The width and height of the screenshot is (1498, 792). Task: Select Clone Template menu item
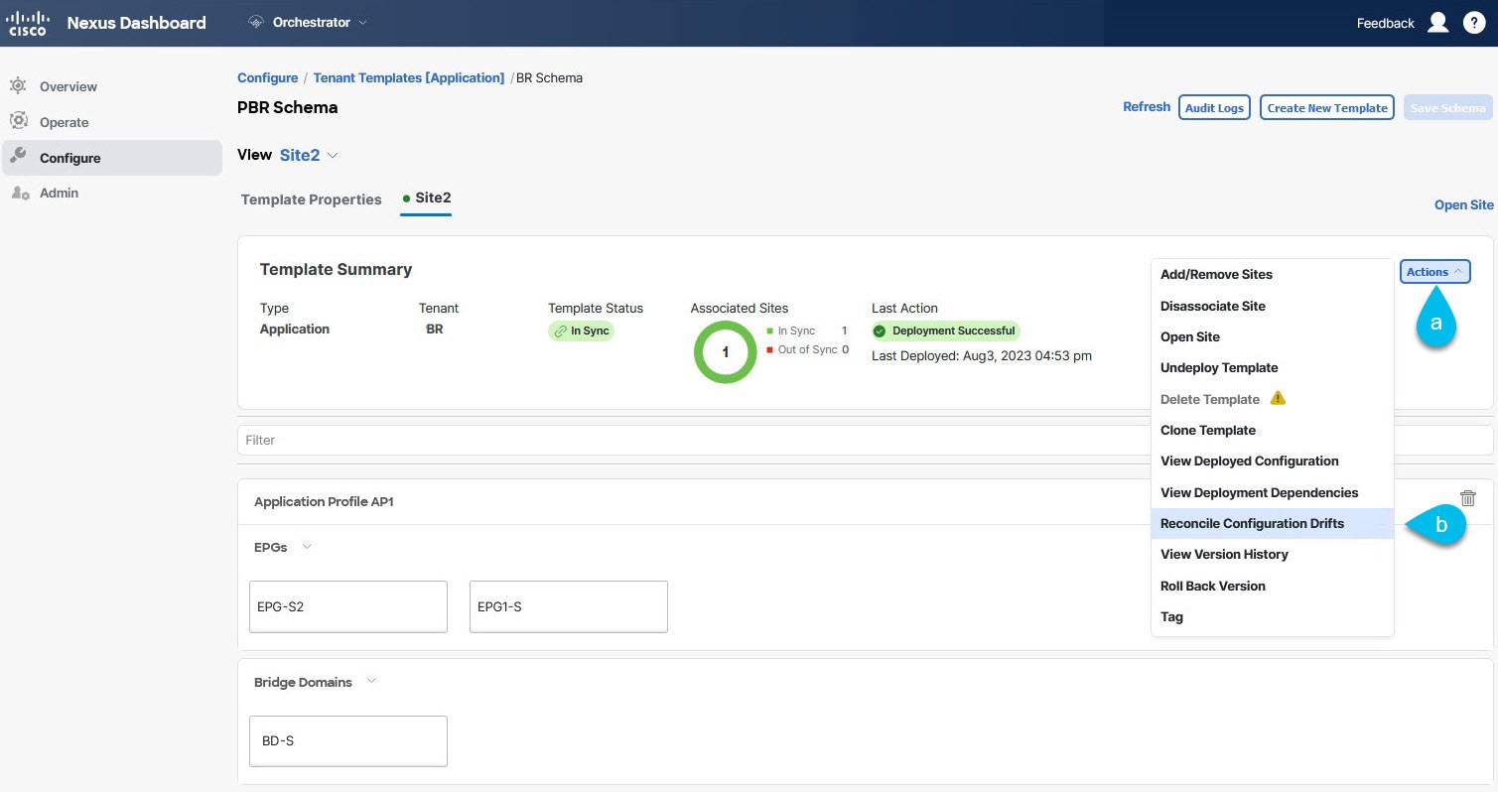pyautogui.click(x=1272, y=430)
